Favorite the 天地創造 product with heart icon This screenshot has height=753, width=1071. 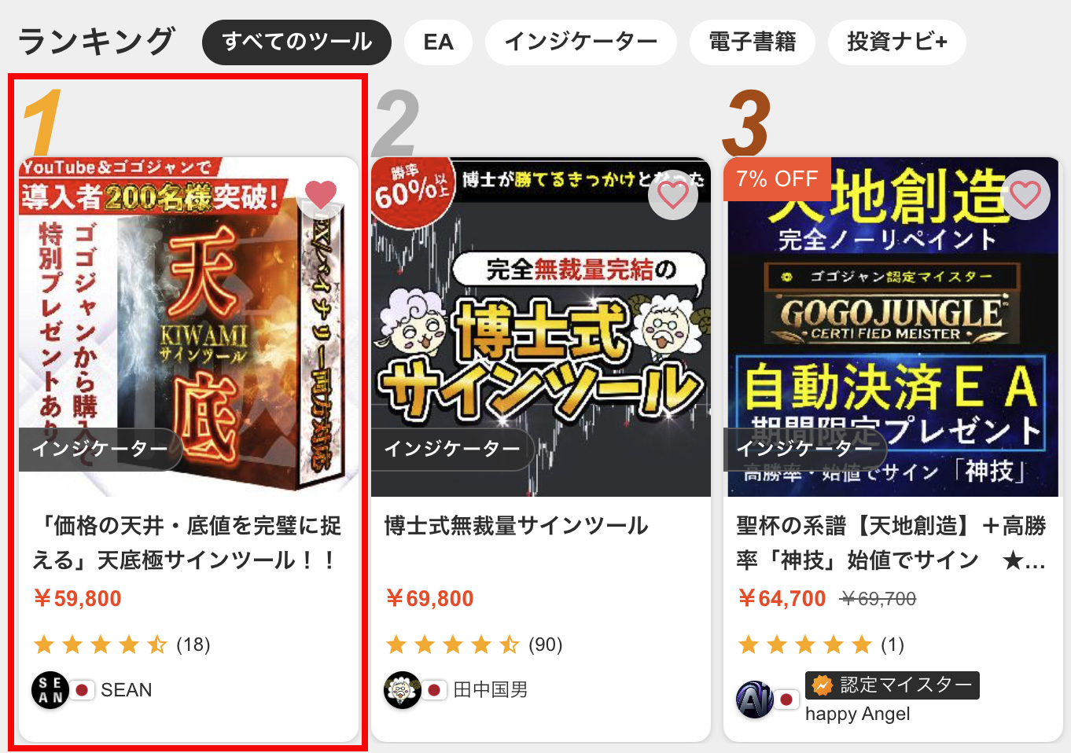1025,195
